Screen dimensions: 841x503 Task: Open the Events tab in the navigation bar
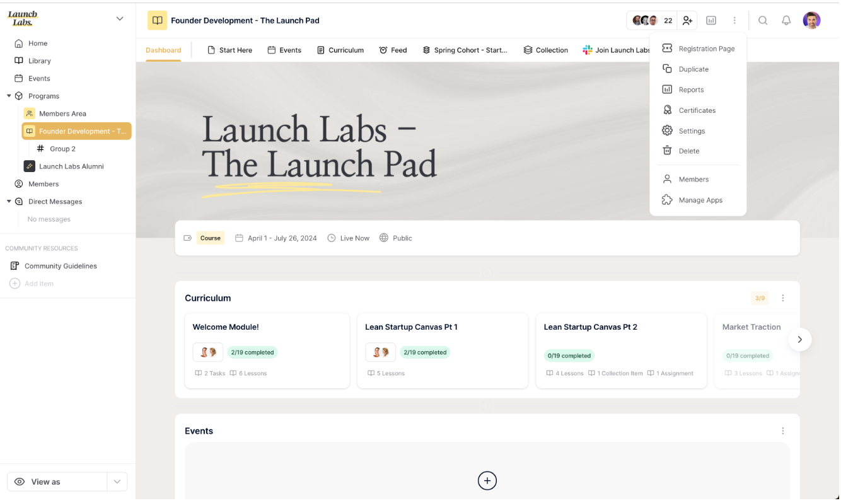284,50
